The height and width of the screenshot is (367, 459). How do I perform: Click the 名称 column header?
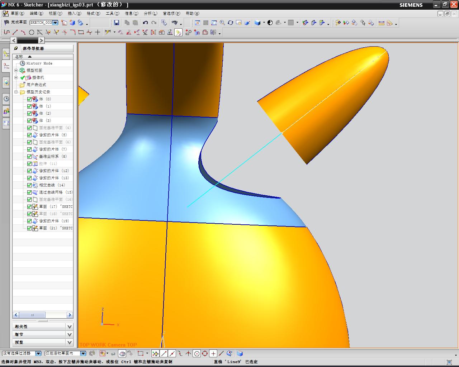click(19, 57)
